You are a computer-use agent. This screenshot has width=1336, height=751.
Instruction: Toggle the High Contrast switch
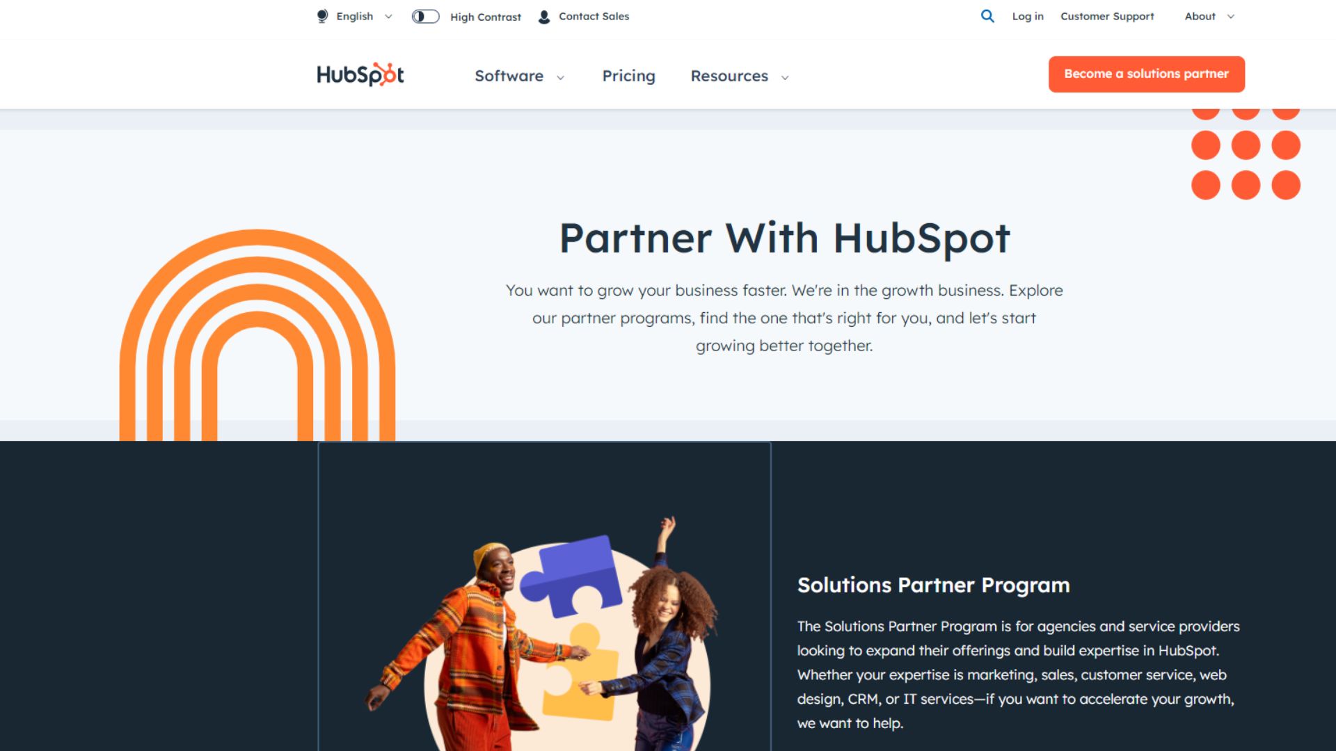425,16
